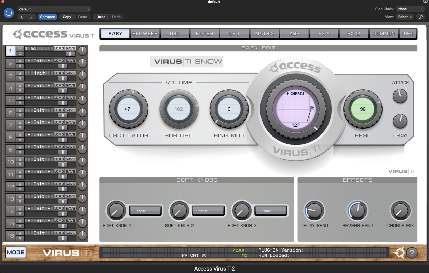Select part 8 number button
Image resolution: width=429 pixels, height=273 pixels.
coord(11,137)
